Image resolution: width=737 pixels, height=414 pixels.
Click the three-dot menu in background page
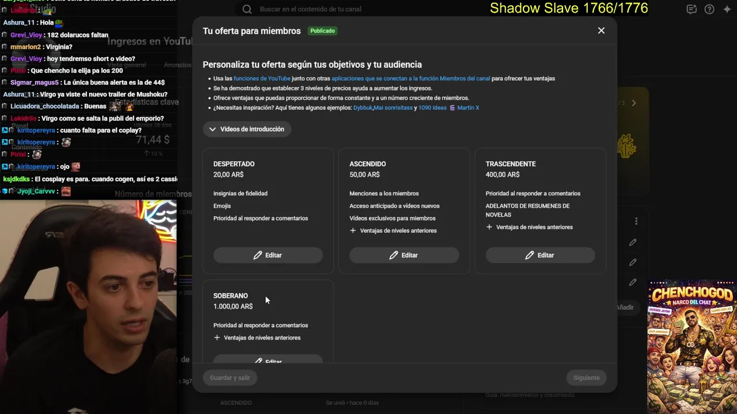click(x=636, y=221)
